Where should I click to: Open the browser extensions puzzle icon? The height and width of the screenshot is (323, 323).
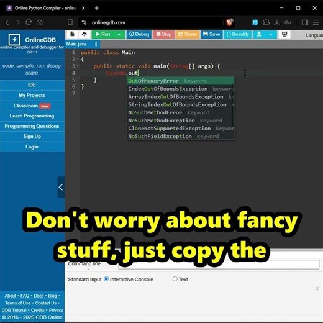(x=266, y=22)
